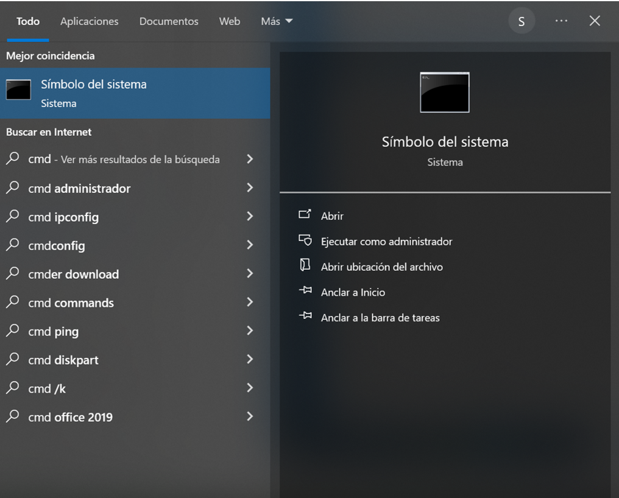Click the magnifier icon beside cmd diskpart
This screenshot has width=619, height=498.
(13, 359)
